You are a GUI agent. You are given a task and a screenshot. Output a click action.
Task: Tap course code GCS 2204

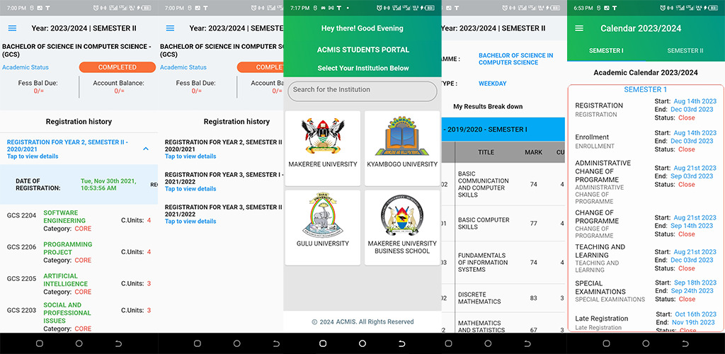point(21,215)
